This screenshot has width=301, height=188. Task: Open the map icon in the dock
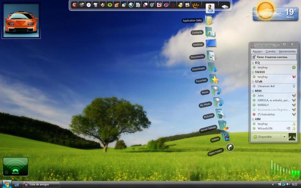click(x=138, y=5)
